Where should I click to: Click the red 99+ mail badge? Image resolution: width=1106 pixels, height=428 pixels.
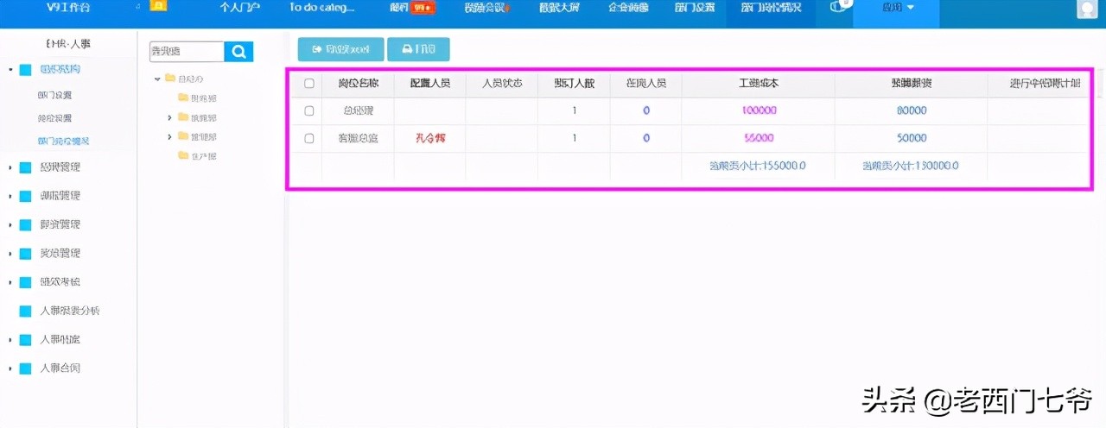[x=423, y=8]
